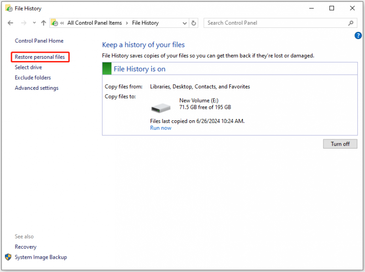The width and height of the screenshot is (365, 272).
Task: Expand the breadcrumb chevrons before All Control Panel Items
Action: coord(62,23)
